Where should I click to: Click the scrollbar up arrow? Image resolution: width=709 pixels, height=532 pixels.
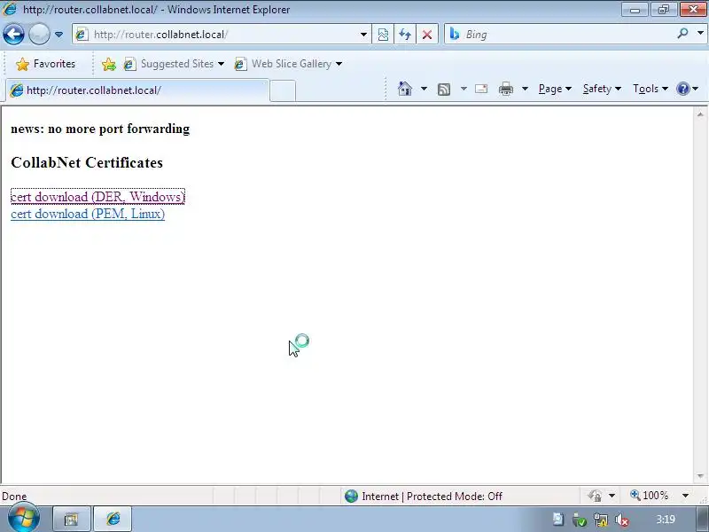[x=700, y=114]
